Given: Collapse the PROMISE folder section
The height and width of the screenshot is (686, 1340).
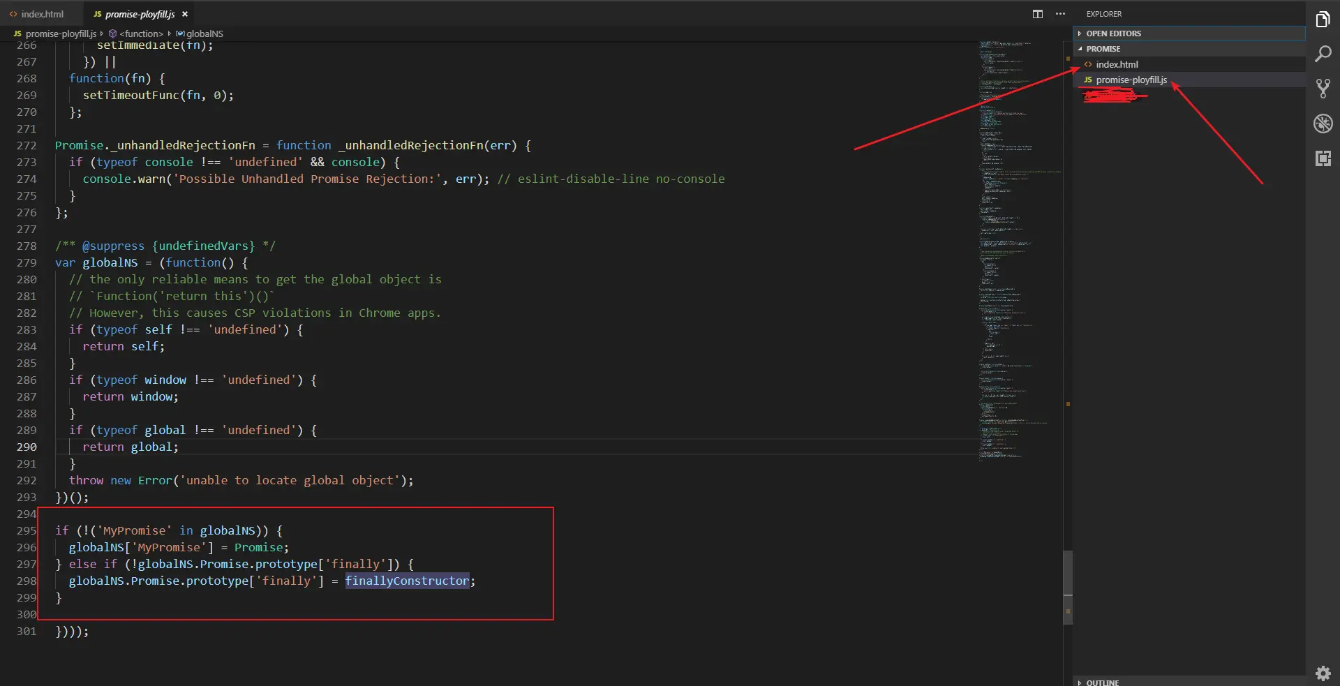Looking at the screenshot, I should tap(1189, 49).
